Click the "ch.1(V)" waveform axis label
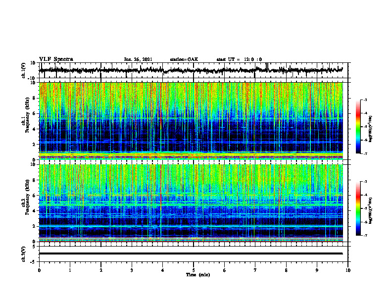This screenshot has height=303, width=392. pos(24,70)
